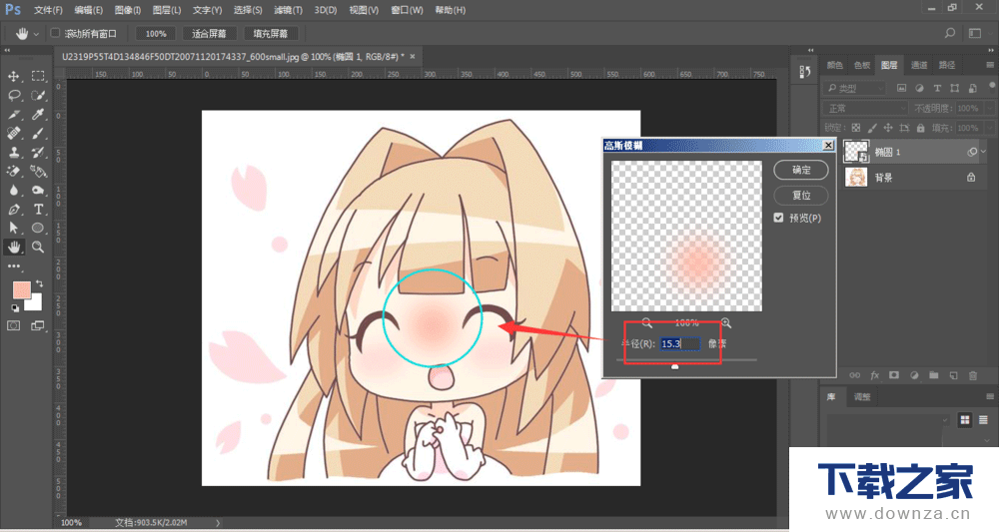Screen dimensions: 999x532
Task: Select the Ellipse shape tool
Action: click(x=38, y=228)
